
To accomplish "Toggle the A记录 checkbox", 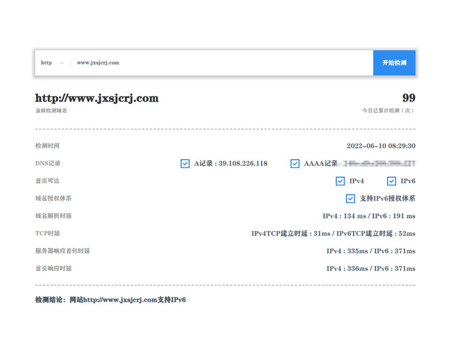I will [x=185, y=164].
